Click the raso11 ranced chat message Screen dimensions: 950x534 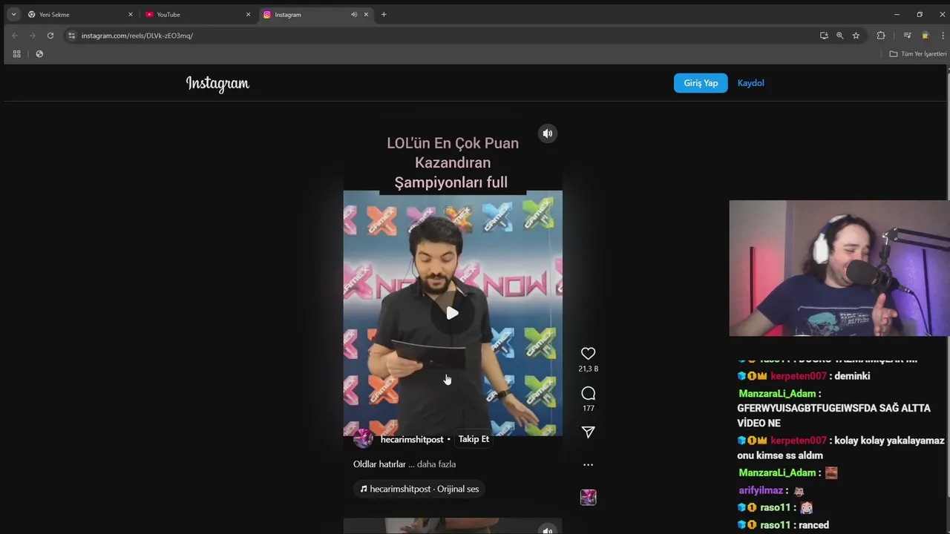click(783, 525)
